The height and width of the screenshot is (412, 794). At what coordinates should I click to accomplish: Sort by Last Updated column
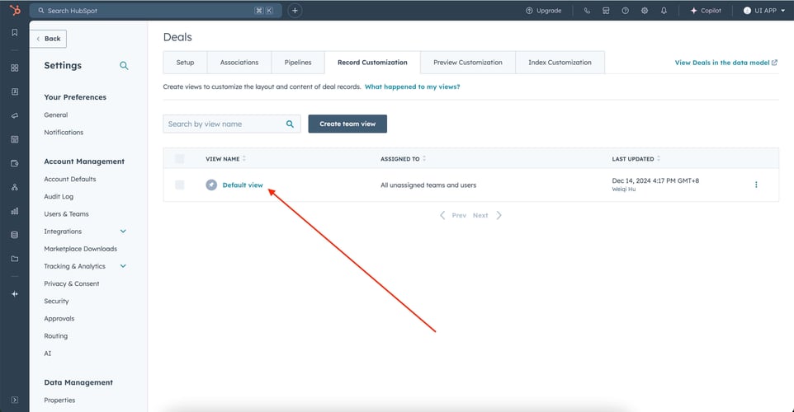pos(636,159)
